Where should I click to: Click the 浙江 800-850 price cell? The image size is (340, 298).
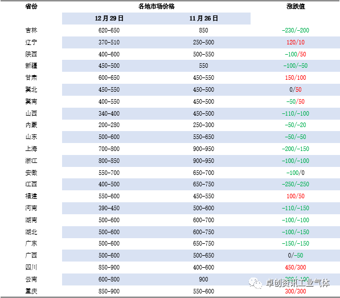(x=109, y=161)
